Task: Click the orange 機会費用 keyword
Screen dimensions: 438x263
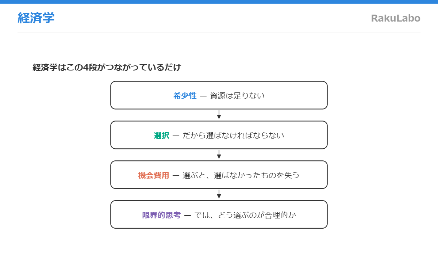Action: [x=154, y=175]
